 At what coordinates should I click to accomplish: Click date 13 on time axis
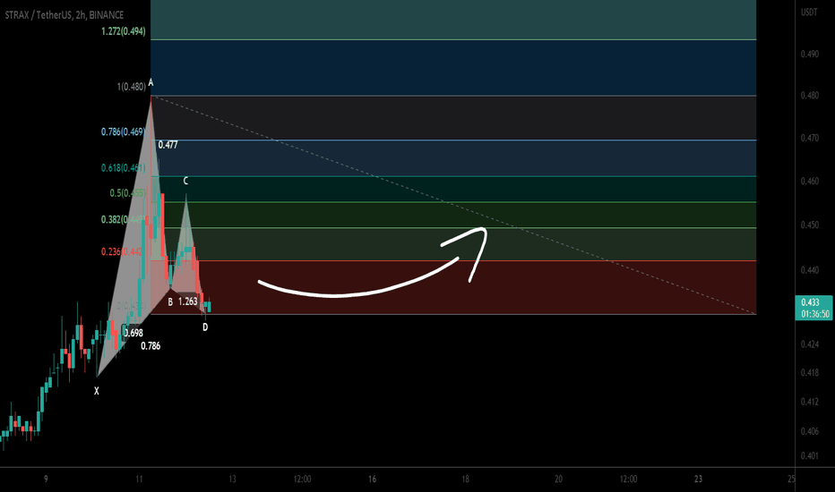point(232,479)
